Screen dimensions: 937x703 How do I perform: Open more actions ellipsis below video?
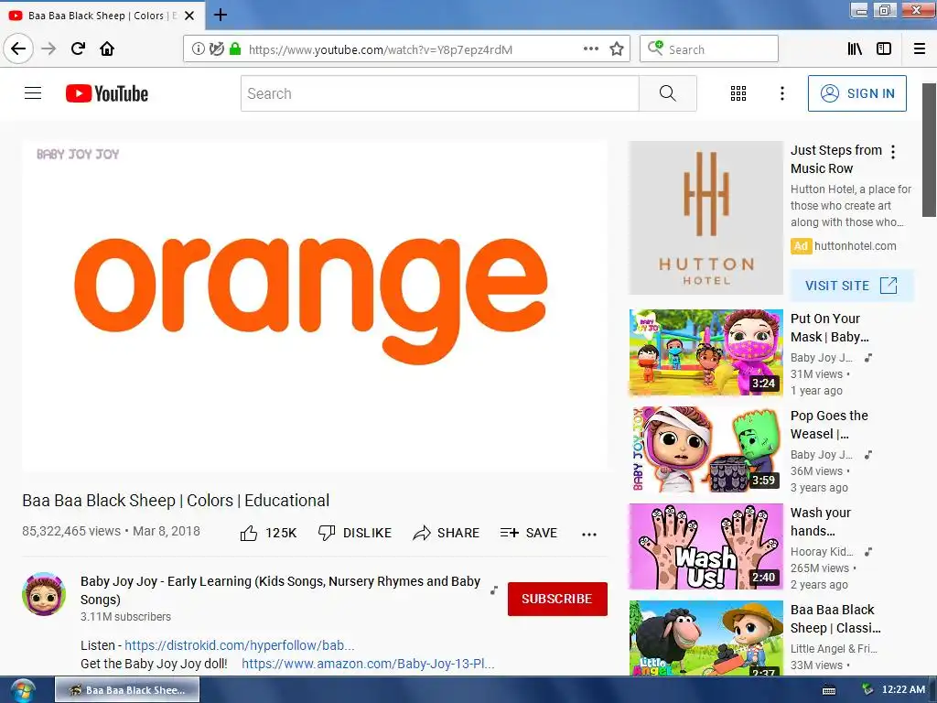point(589,535)
